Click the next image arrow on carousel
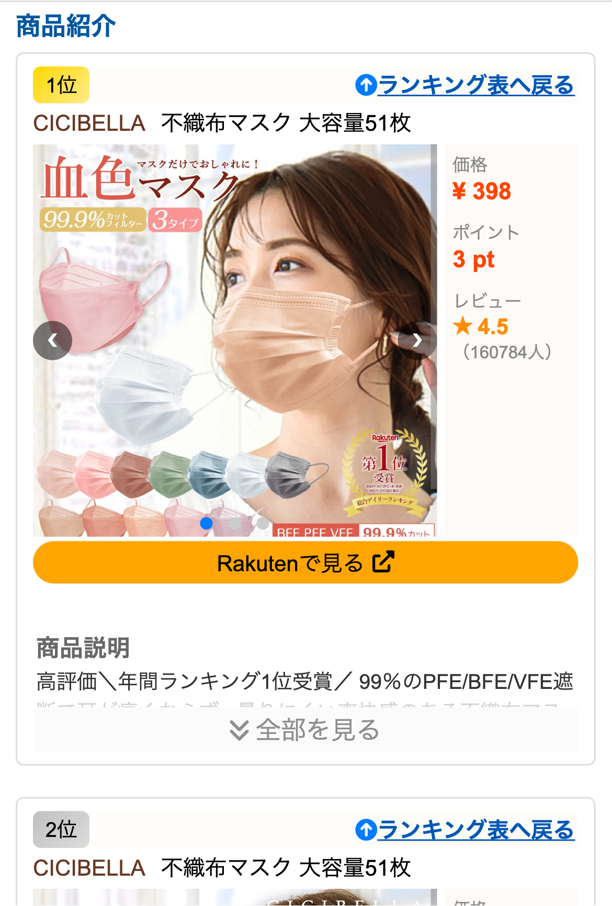The image size is (612, 906). tap(417, 341)
